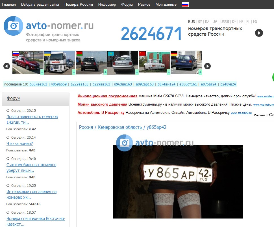The image size is (274, 227).
Task: Open the white sedan Kazakhstan thumbnail
Action: click(x=123, y=63)
